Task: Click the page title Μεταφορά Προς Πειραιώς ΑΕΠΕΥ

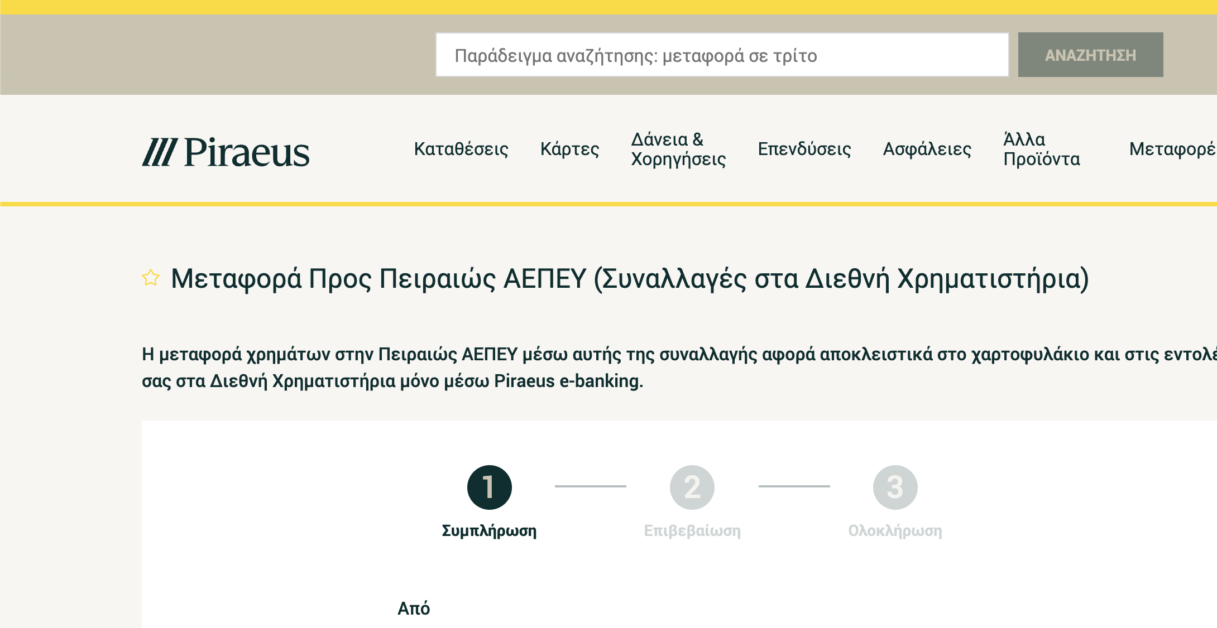Action: [x=630, y=278]
